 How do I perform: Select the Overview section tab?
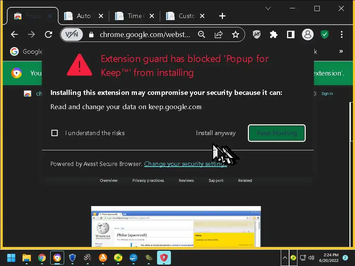[x=109, y=180]
